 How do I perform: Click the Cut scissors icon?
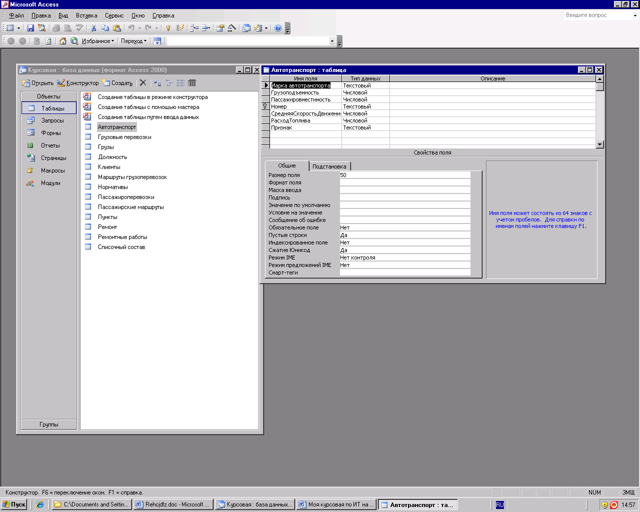pos(93,28)
